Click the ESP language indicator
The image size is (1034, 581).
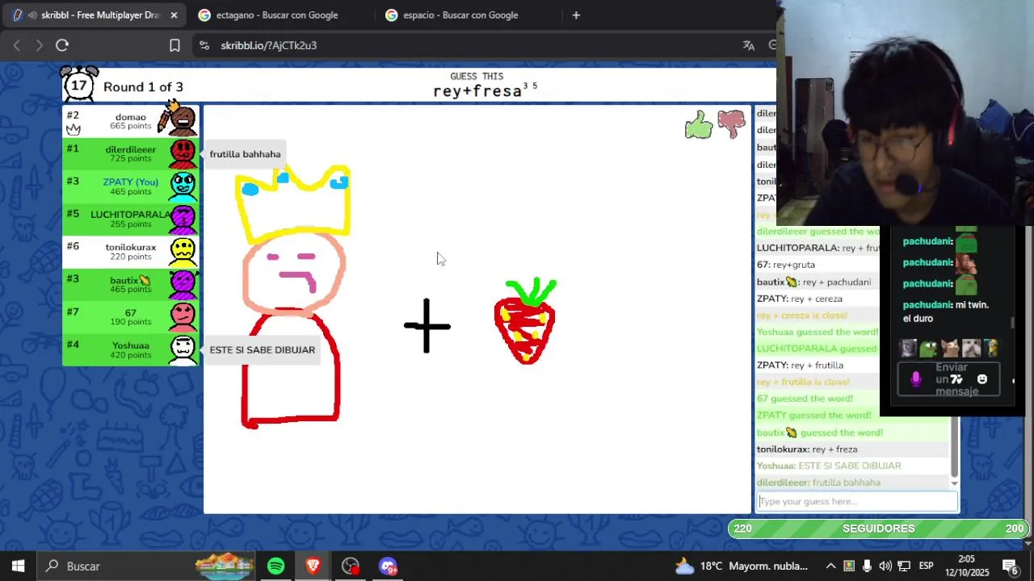(x=927, y=566)
